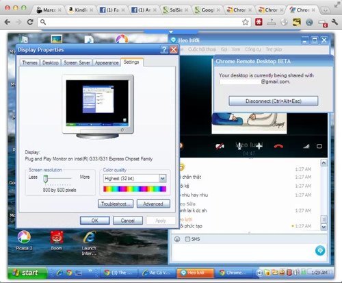Click Chrome's back arrow button
This screenshot has width=342, height=283.
[8, 22]
